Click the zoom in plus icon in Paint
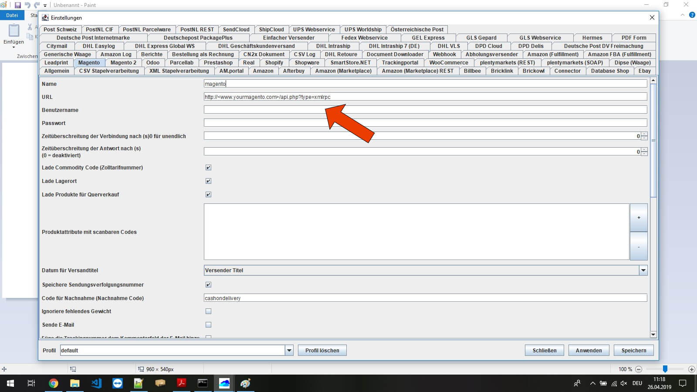The height and width of the screenshot is (392, 697). pos(691,369)
